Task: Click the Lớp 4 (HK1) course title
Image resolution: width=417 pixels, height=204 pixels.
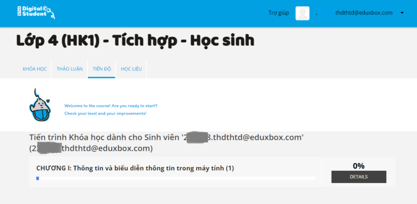Action: click(x=135, y=41)
